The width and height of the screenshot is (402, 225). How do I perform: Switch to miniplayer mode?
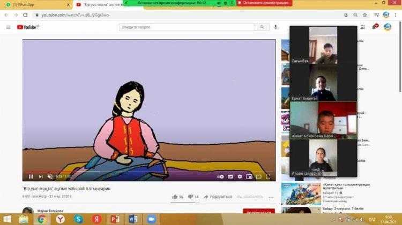click(249, 177)
